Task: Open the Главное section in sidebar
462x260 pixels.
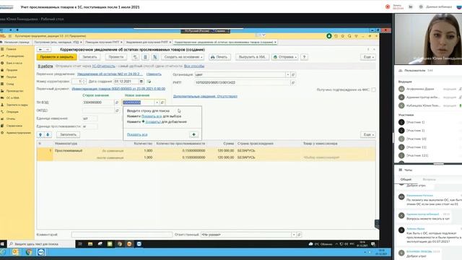Action: tap(12, 49)
